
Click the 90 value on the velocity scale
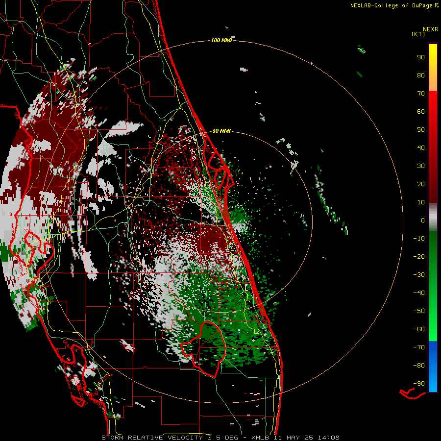click(x=421, y=57)
